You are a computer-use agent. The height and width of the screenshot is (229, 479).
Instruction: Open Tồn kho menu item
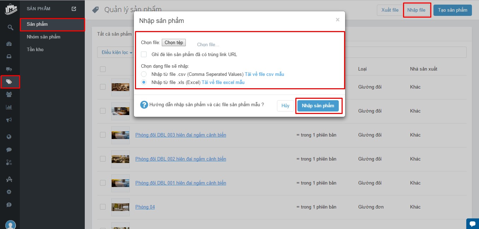(35, 49)
